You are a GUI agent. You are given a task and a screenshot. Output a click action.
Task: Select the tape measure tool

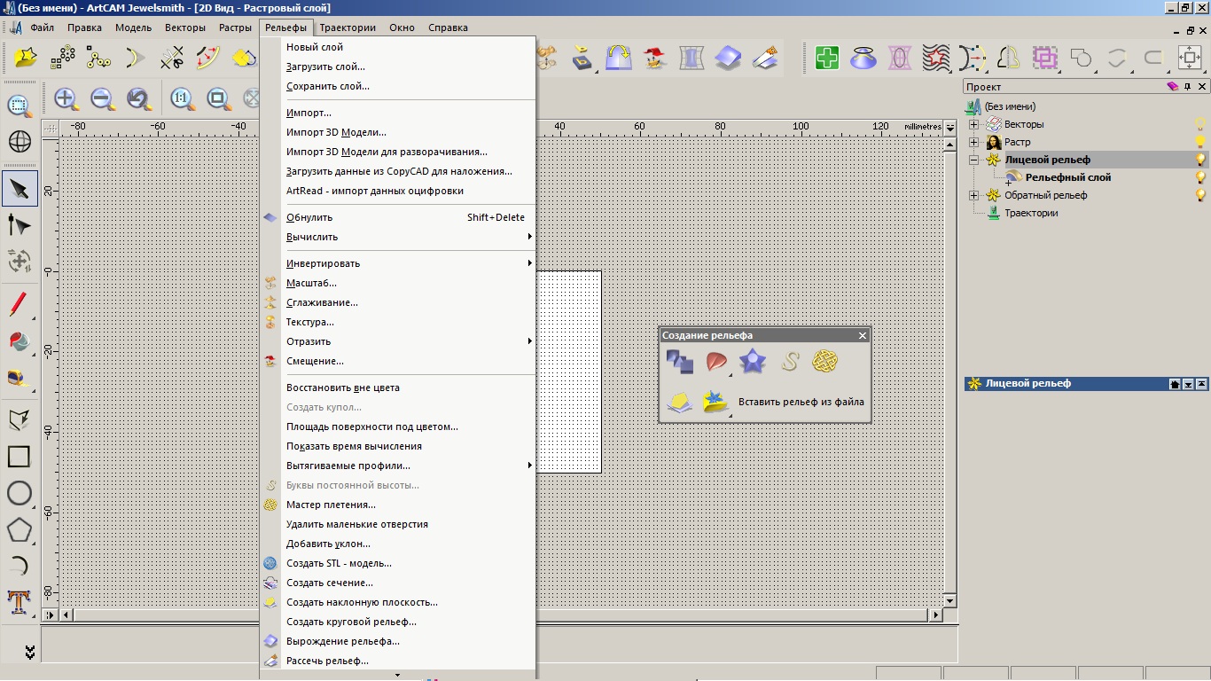click(20, 379)
